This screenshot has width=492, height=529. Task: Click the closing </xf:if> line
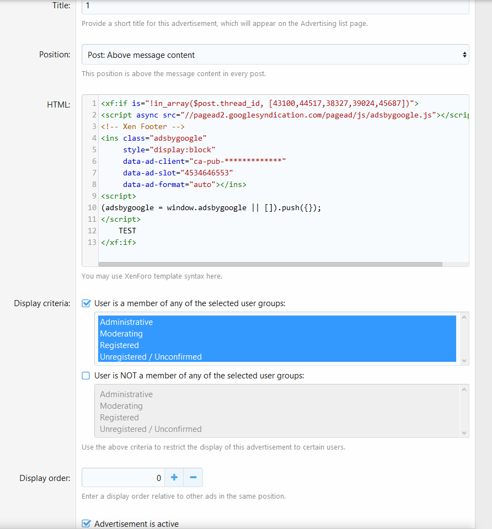point(119,242)
